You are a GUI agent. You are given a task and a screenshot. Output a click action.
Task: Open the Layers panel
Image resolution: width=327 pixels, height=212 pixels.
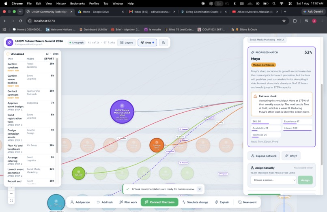(127, 43)
